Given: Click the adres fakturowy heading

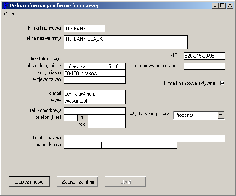Looking at the screenshot, I should click(43, 59).
